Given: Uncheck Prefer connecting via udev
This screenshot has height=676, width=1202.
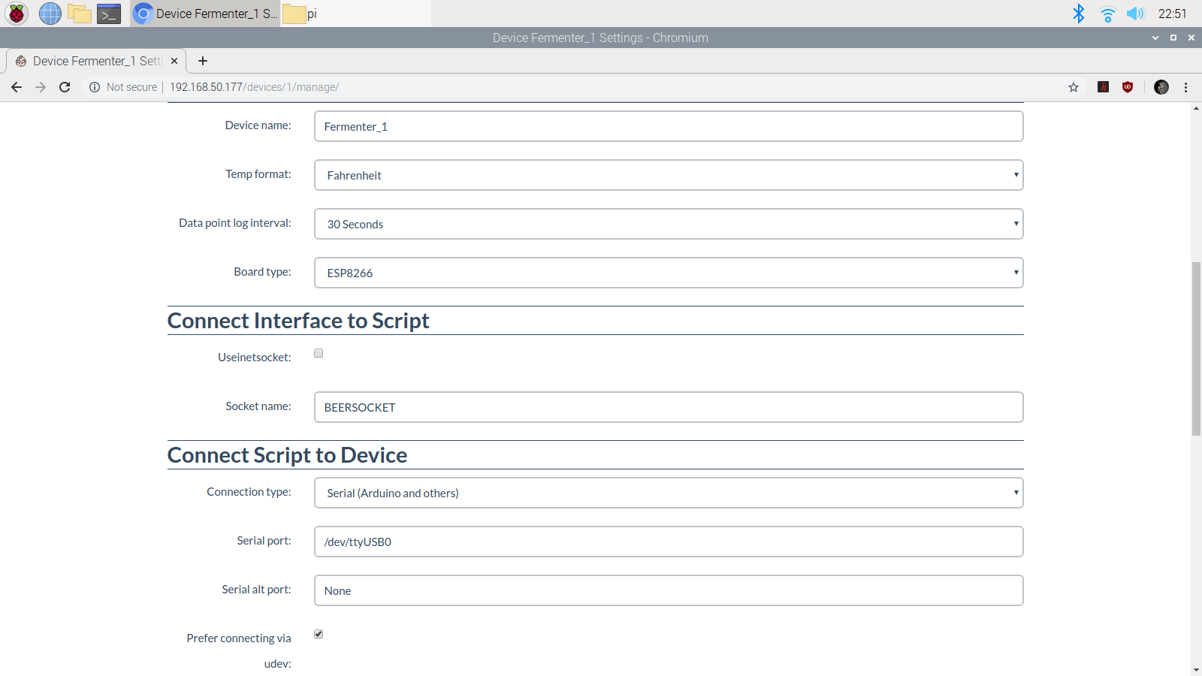Looking at the screenshot, I should pos(319,634).
